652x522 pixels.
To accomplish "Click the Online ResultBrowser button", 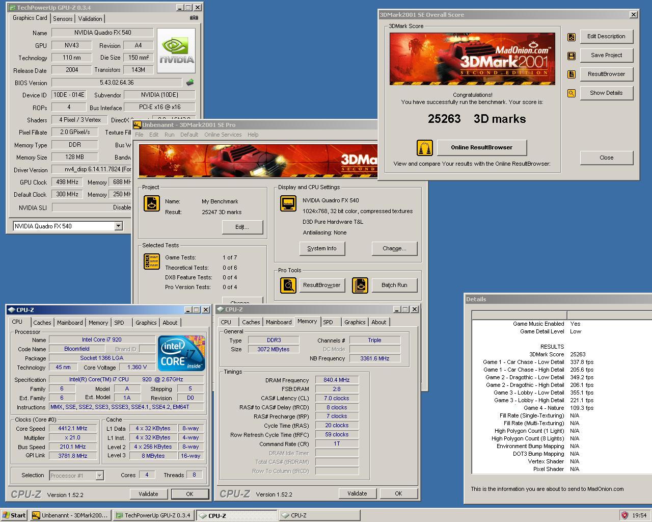I will [x=482, y=147].
